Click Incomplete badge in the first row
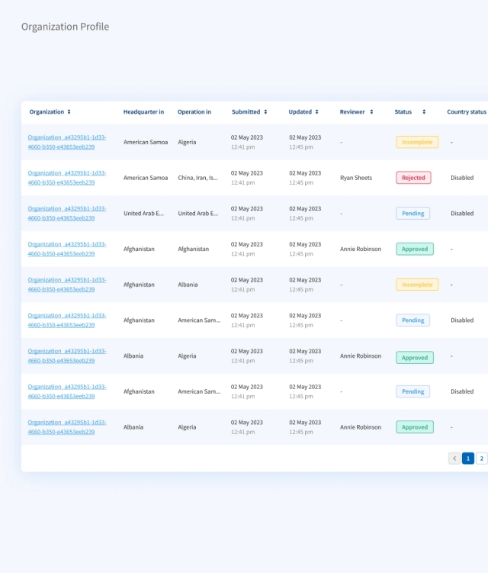This screenshot has width=488, height=573. tap(417, 142)
